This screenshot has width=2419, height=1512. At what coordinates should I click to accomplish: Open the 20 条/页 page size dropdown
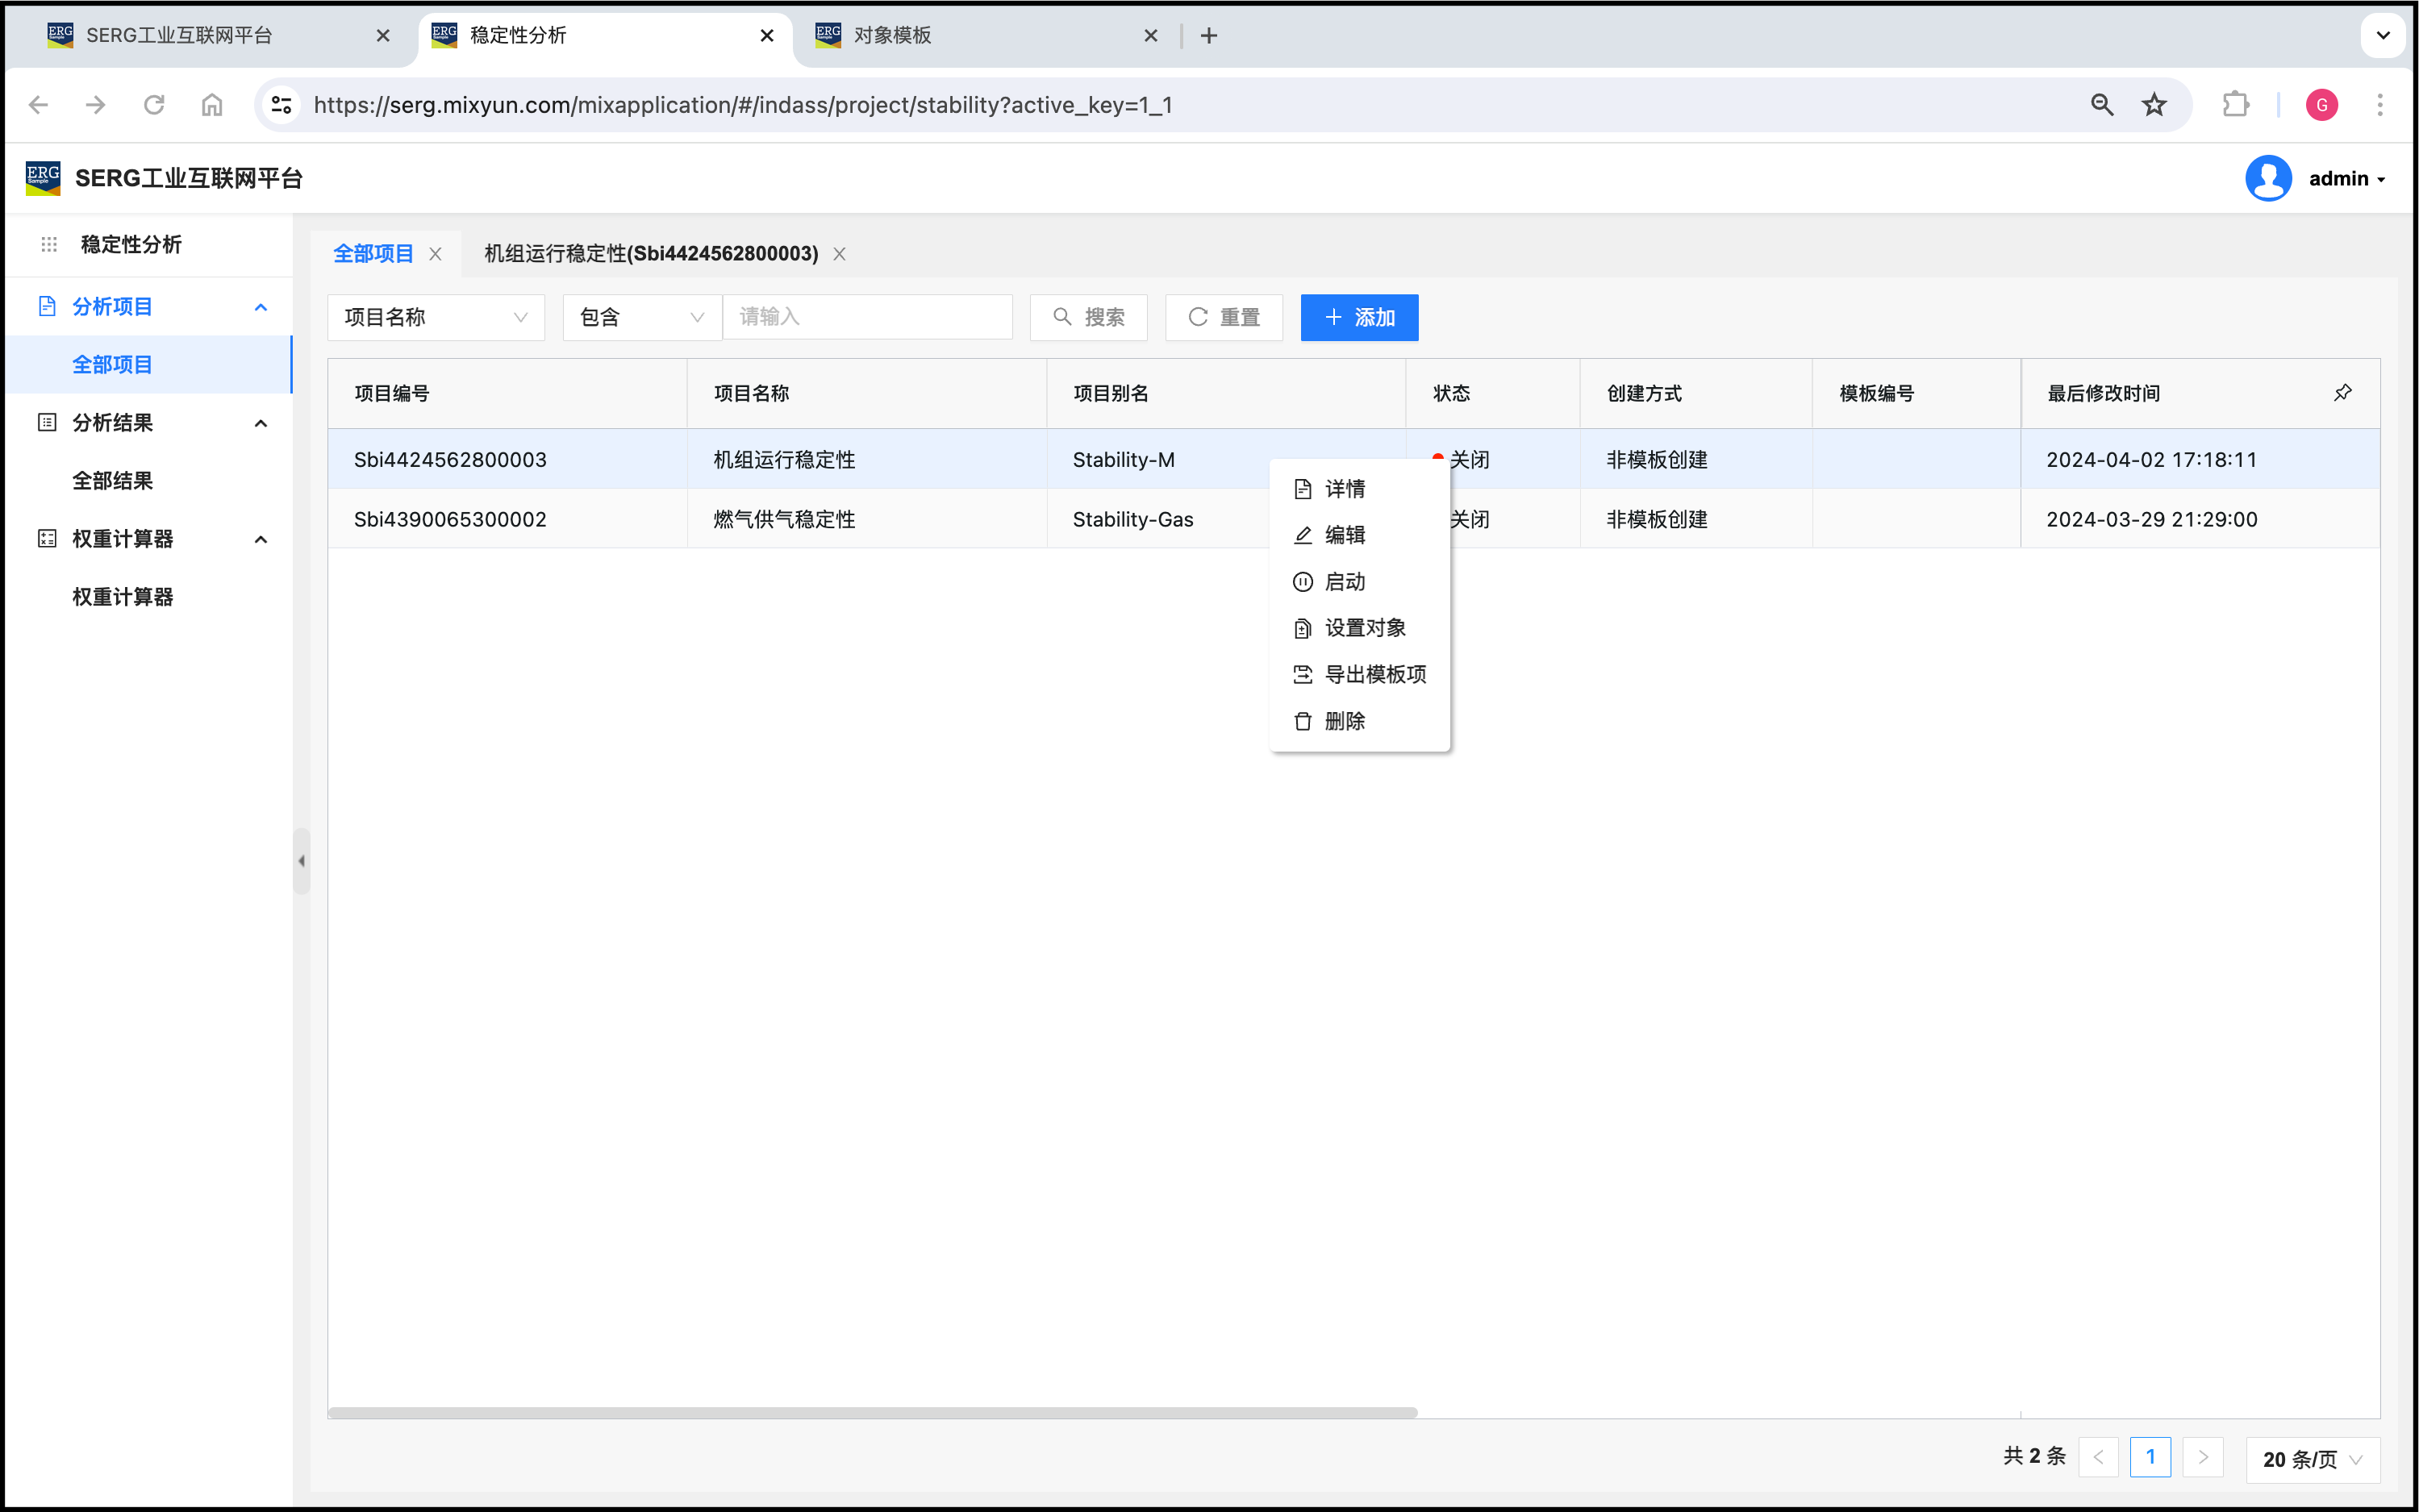(x=2312, y=1459)
